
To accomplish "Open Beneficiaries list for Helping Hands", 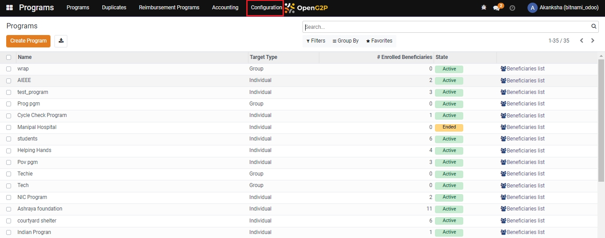I will click(523, 151).
